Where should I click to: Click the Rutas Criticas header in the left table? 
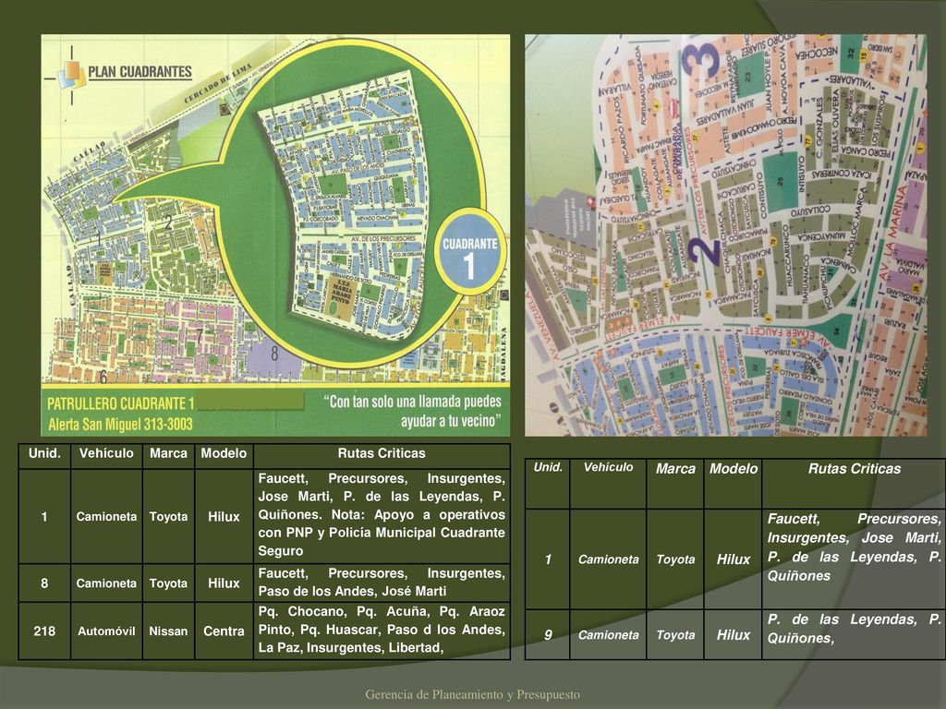(x=382, y=453)
